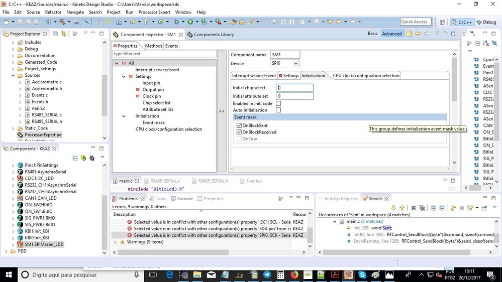
Task: Switch inspector to Advanced view
Action: click(x=392, y=34)
